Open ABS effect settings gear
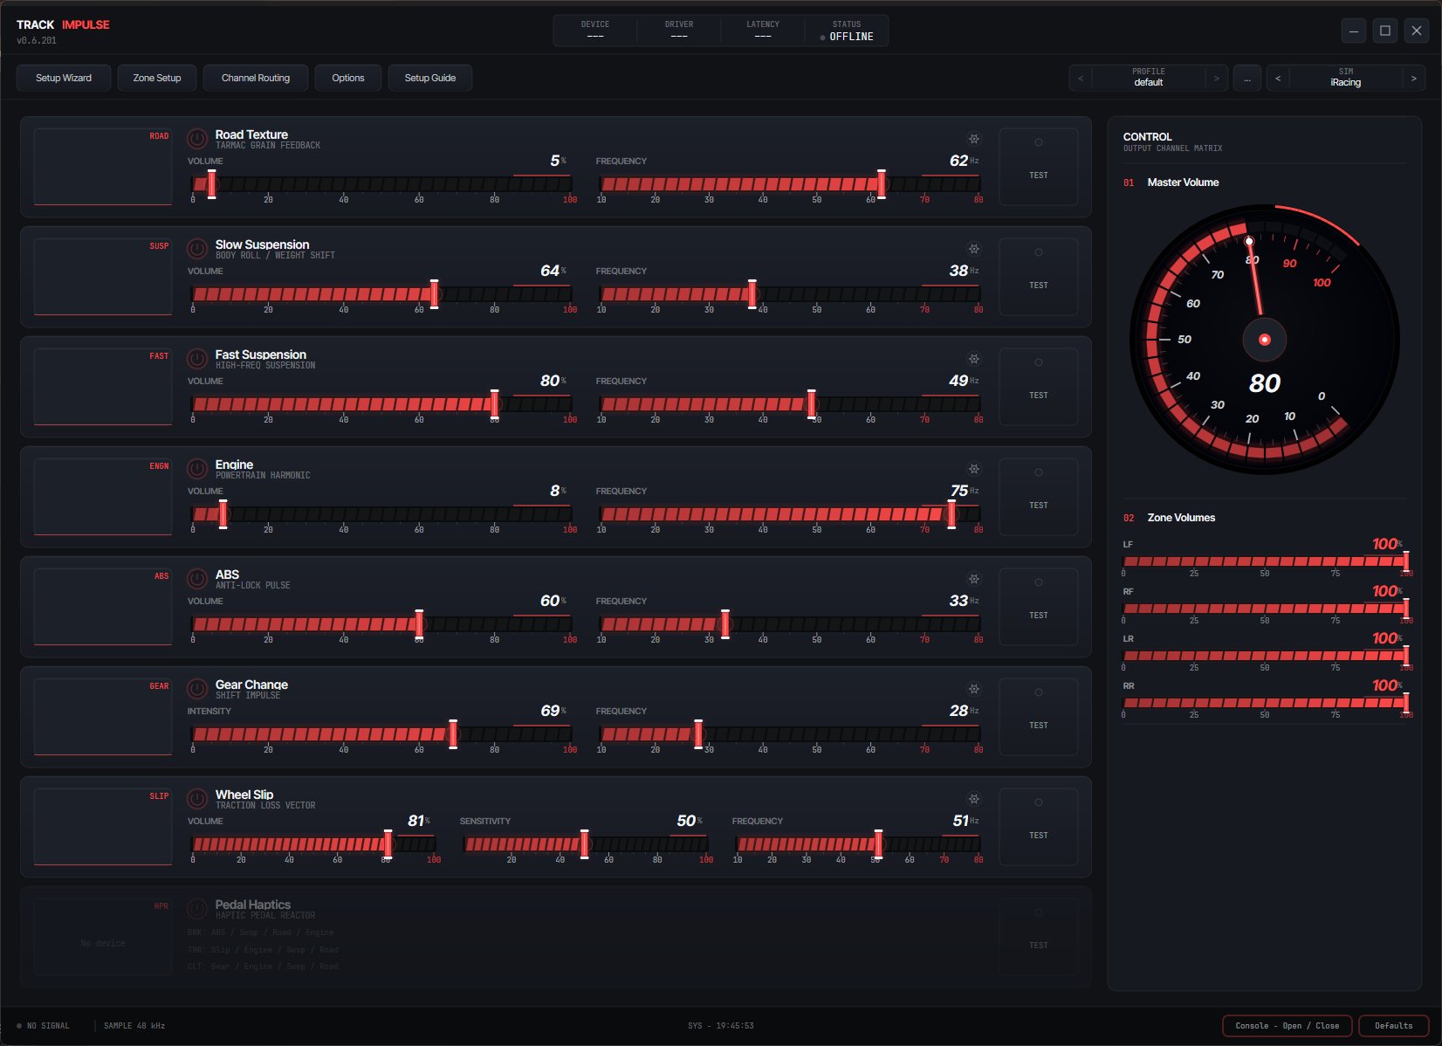This screenshot has height=1046, width=1442. click(974, 579)
